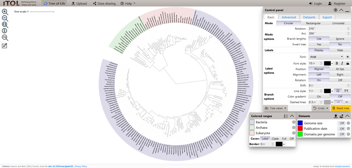
Task: Open the Undo dropdown
Action: click(x=321, y=108)
